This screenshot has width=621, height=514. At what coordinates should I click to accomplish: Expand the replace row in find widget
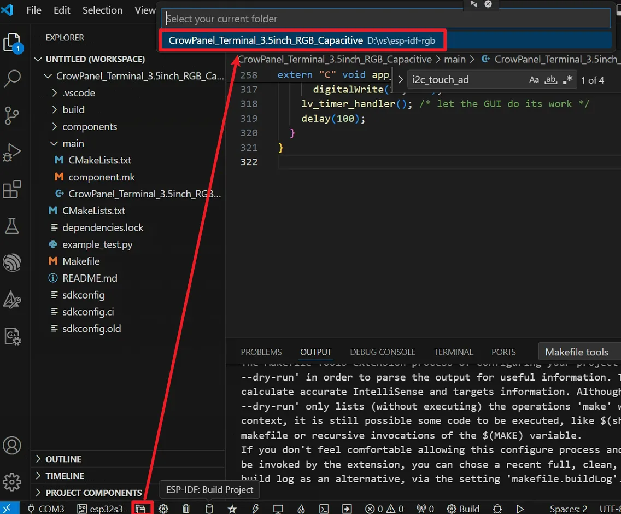coord(400,80)
